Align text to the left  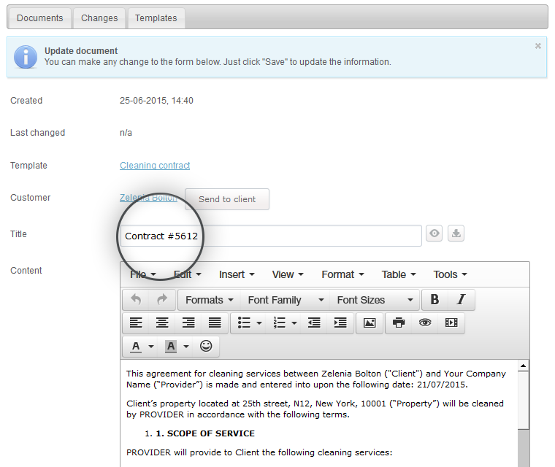[136, 323]
